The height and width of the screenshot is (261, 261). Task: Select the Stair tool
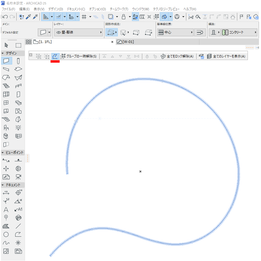click(x=6, y=86)
